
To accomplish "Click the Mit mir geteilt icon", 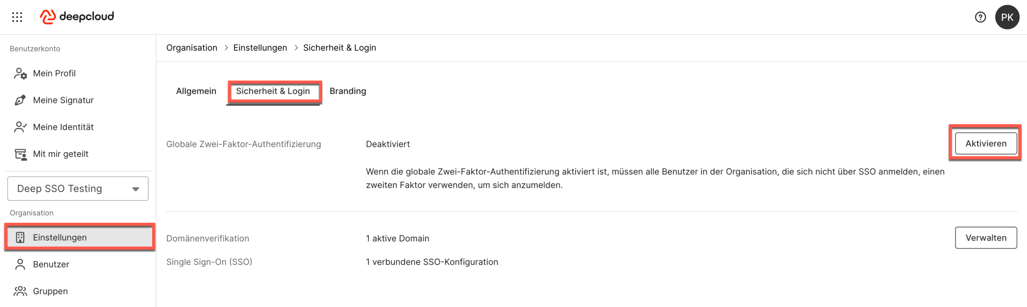I will tap(20, 154).
